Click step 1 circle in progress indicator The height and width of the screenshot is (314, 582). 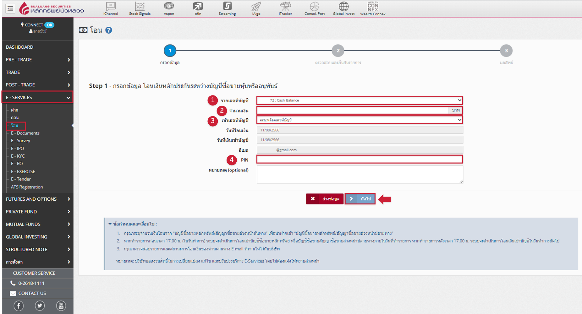(x=170, y=51)
